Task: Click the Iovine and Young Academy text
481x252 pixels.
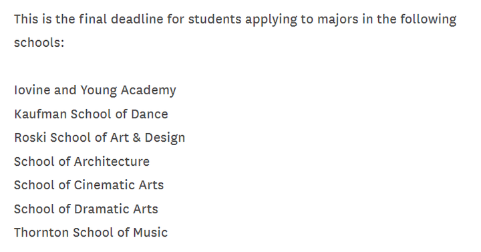Action: 95,90
